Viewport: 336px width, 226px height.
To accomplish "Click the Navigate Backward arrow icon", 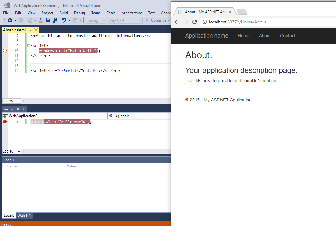I will point(9,20).
